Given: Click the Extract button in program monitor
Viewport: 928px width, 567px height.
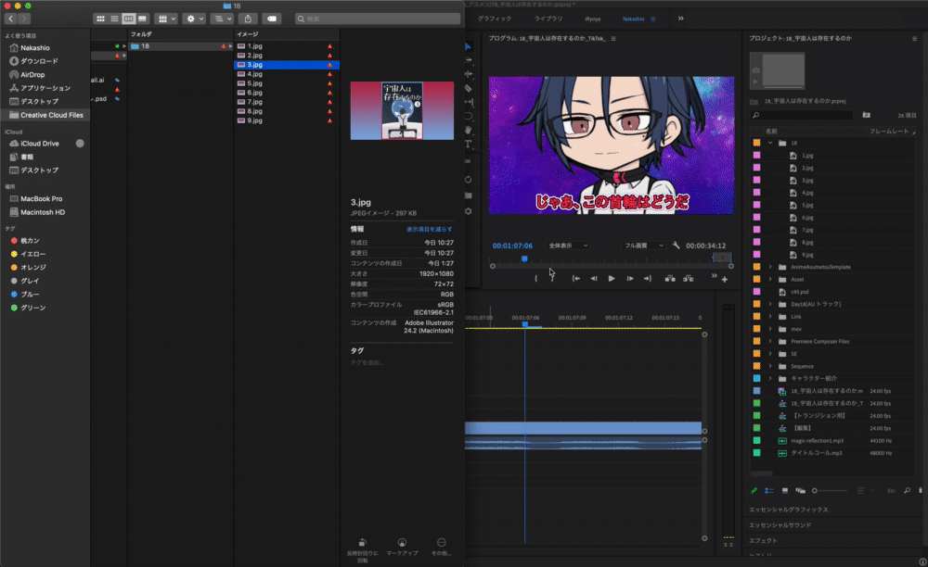Looking at the screenshot, I should 689,278.
